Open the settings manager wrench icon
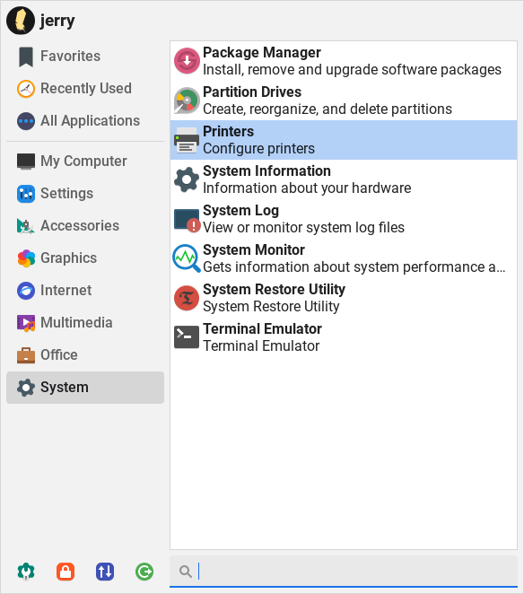524x594 pixels. 26,572
